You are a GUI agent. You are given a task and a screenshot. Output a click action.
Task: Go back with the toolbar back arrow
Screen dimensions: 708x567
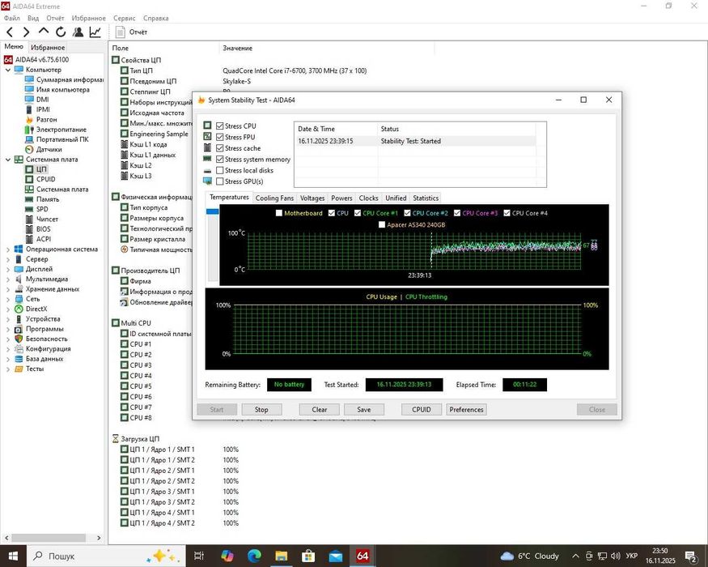tap(10, 32)
